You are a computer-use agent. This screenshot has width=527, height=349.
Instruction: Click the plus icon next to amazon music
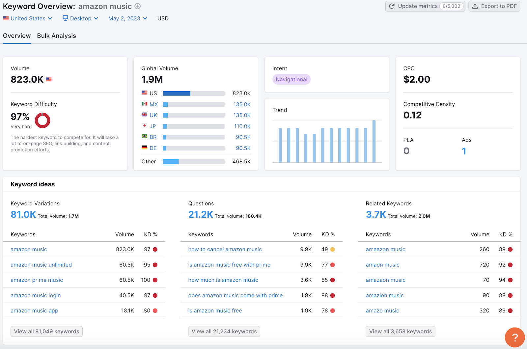(x=137, y=6)
